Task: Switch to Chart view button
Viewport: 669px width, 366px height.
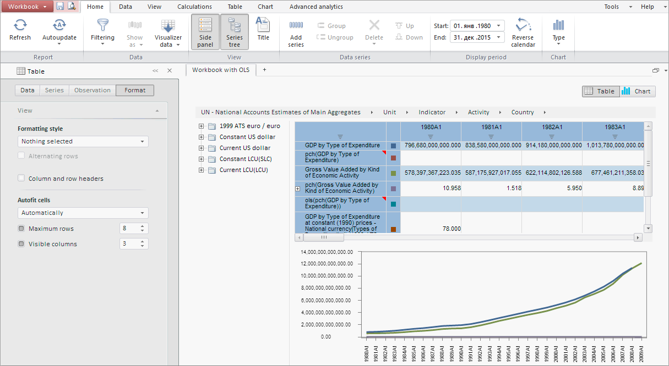Action: (637, 91)
